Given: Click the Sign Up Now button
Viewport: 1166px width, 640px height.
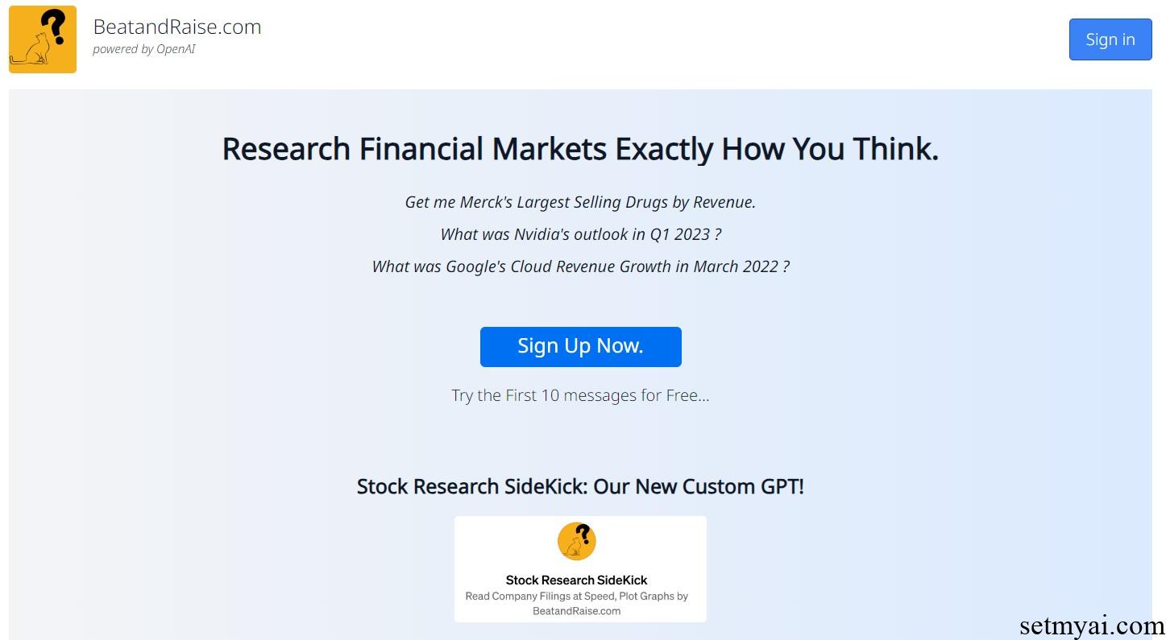Looking at the screenshot, I should [580, 347].
